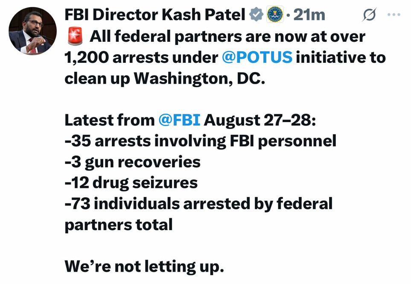Screen dimensions: 411x284
Task: Open the three-dot more options menu
Action: tap(393, 15)
